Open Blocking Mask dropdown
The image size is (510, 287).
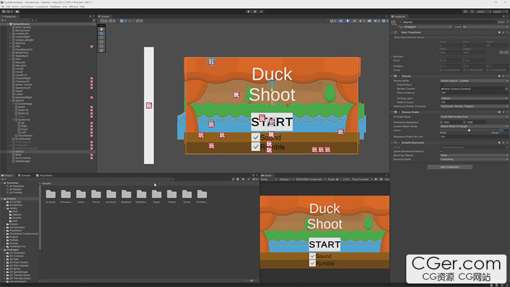474,159
